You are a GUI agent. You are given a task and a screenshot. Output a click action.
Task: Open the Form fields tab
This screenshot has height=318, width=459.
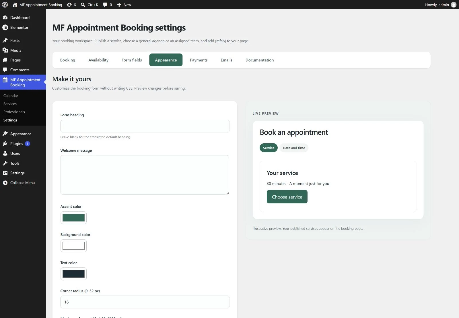[132, 60]
